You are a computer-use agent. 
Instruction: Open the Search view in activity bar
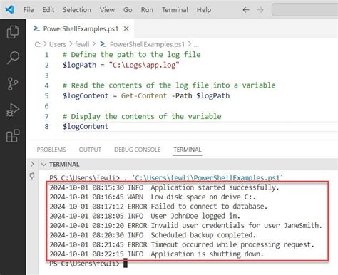(13, 58)
